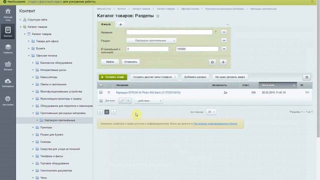The width and height of the screenshot is (320, 180).
Task: Remove the Раздел filter row with minus
Action: [224, 40]
